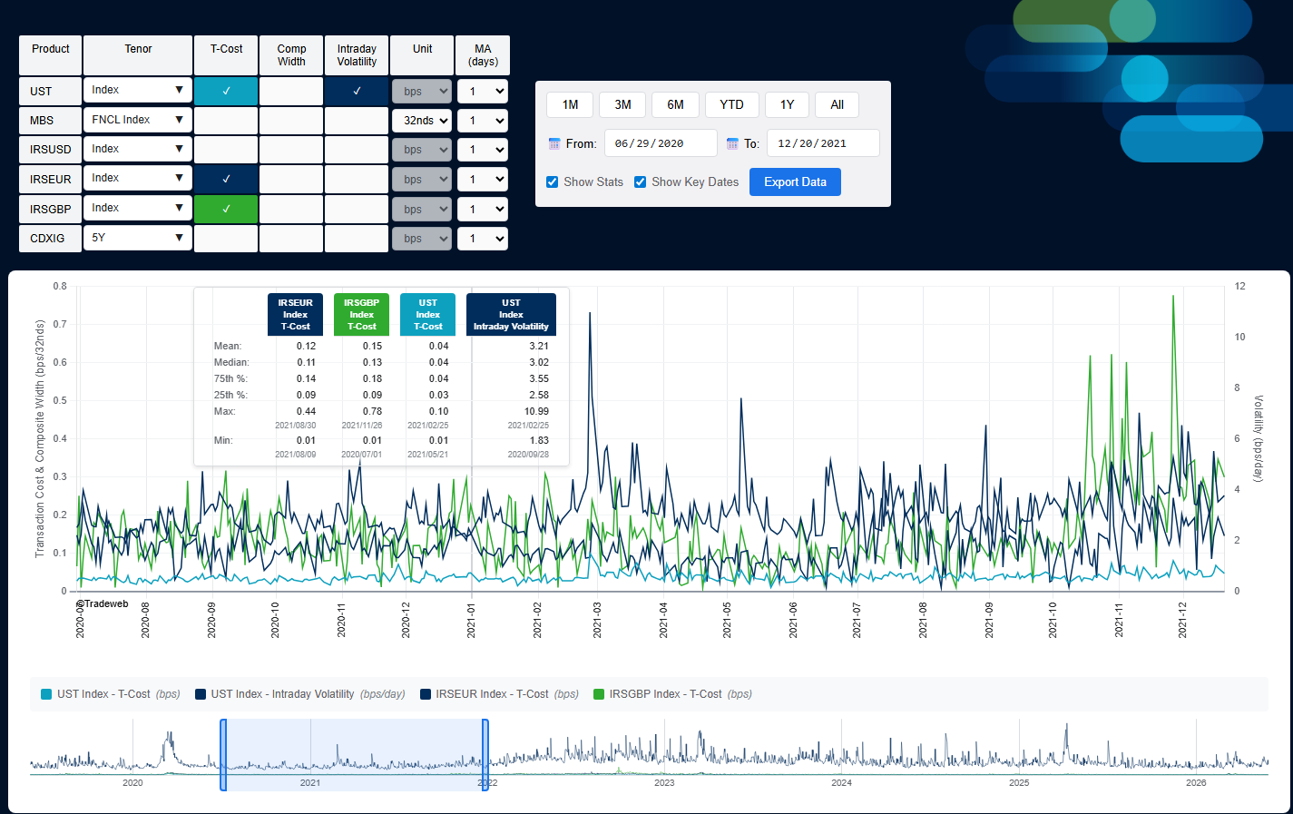Open the CDXIG MA days dropdown

coord(483,239)
